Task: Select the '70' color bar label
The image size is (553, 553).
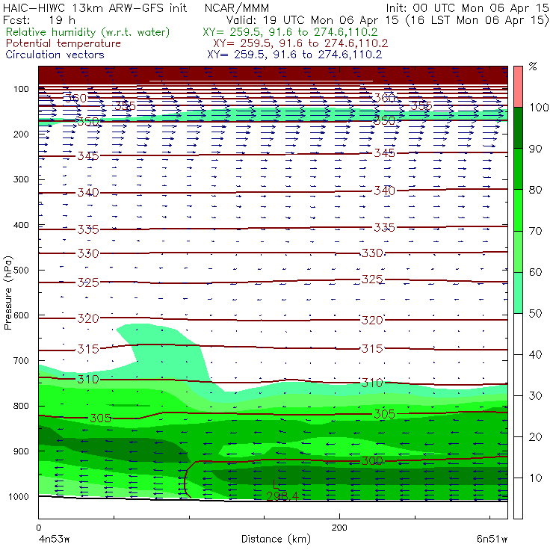Action: [536, 231]
